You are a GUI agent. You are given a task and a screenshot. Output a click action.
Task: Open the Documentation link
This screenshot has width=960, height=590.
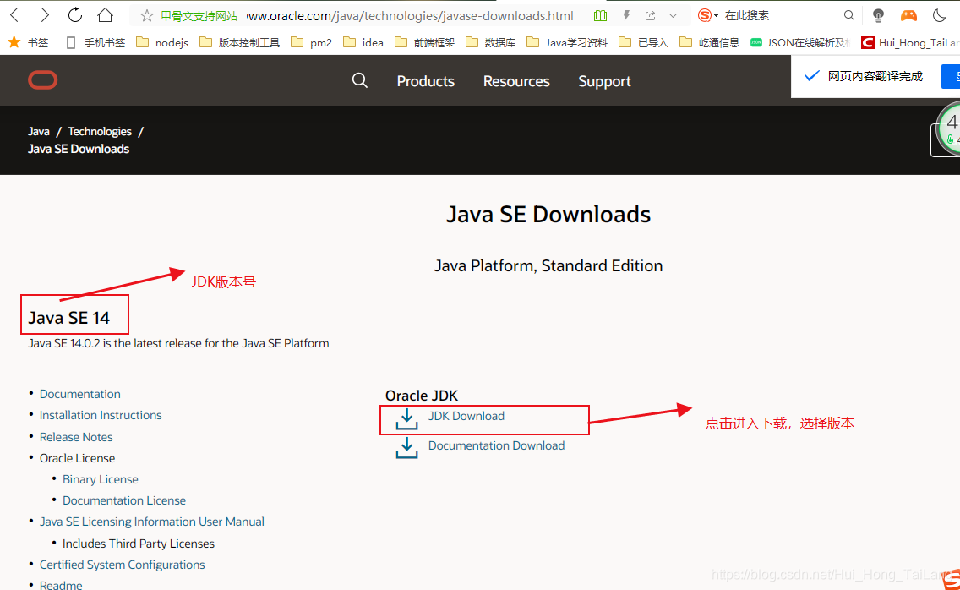tap(80, 394)
